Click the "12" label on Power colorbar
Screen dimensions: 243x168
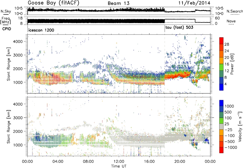227,71
